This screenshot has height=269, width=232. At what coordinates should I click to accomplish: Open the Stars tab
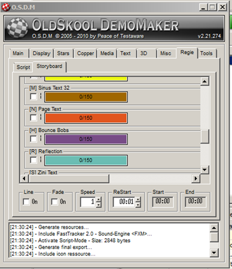(63, 53)
